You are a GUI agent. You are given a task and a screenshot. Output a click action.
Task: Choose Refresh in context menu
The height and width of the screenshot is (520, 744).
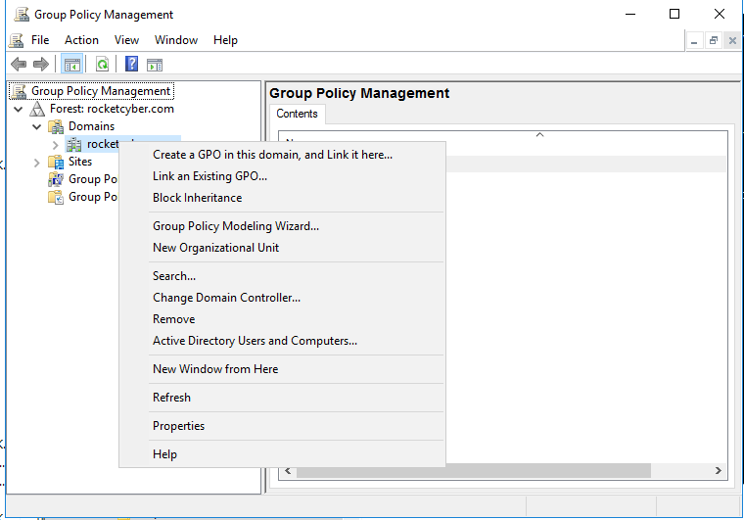[x=282, y=398]
